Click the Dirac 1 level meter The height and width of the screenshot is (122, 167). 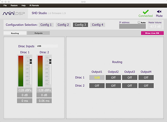tap(21, 71)
